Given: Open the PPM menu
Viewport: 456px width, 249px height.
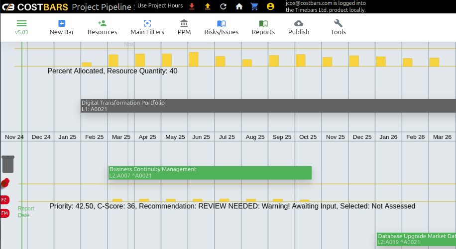Looking at the screenshot, I should pos(184,28).
